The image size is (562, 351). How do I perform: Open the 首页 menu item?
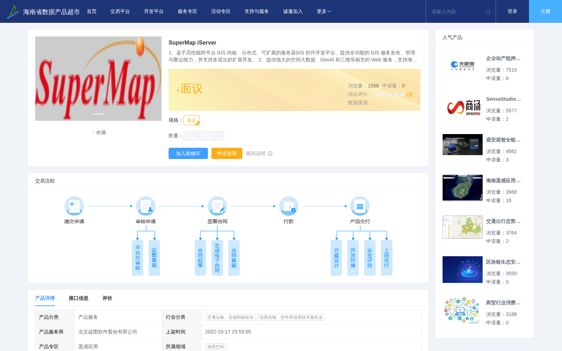(92, 12)
